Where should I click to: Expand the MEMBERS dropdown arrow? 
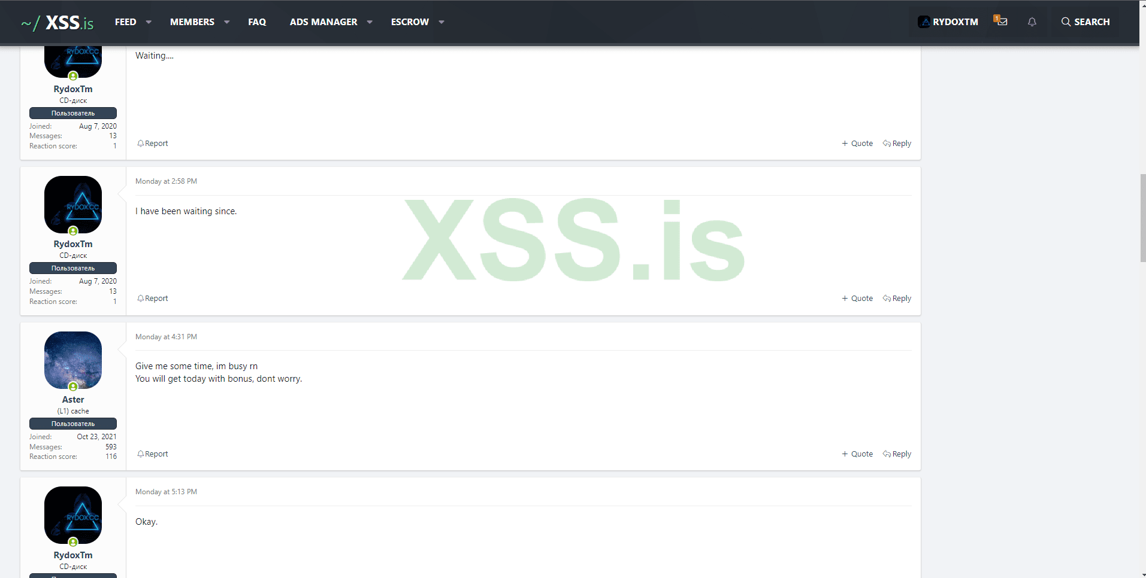pos(226,22)
